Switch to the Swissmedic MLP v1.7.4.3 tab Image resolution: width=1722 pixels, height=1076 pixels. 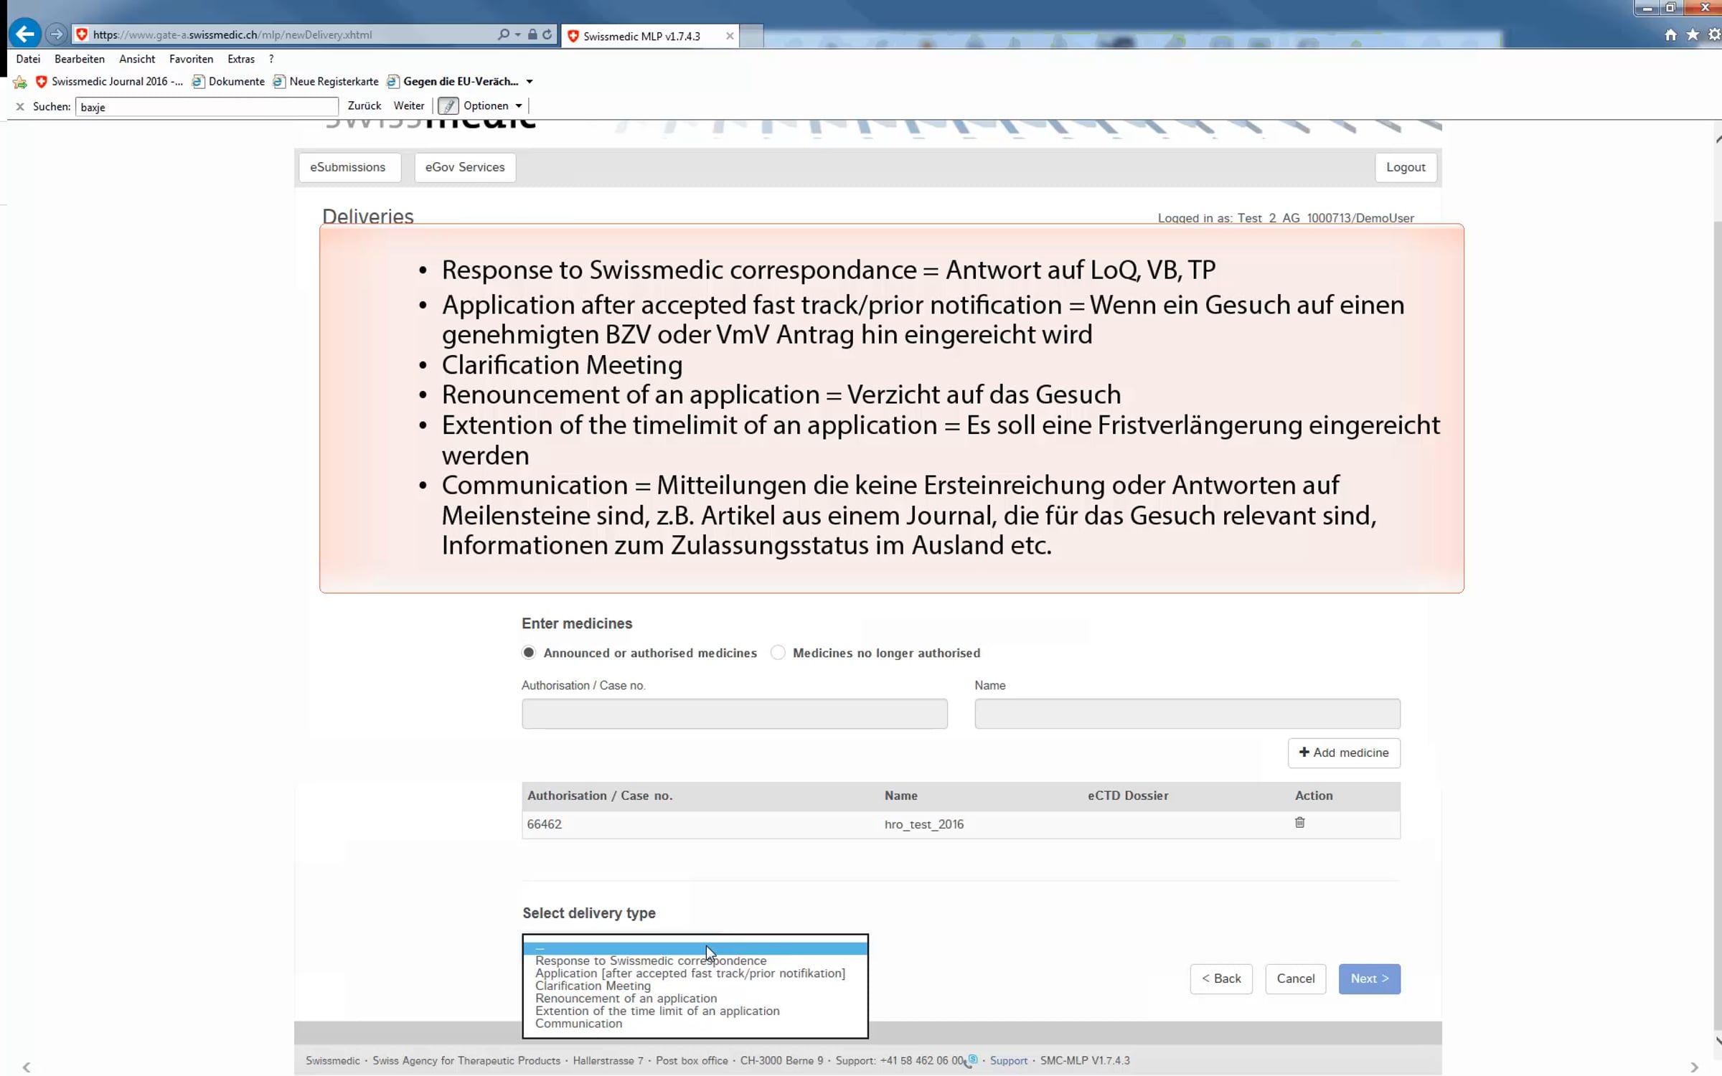(x=649, y=36)
